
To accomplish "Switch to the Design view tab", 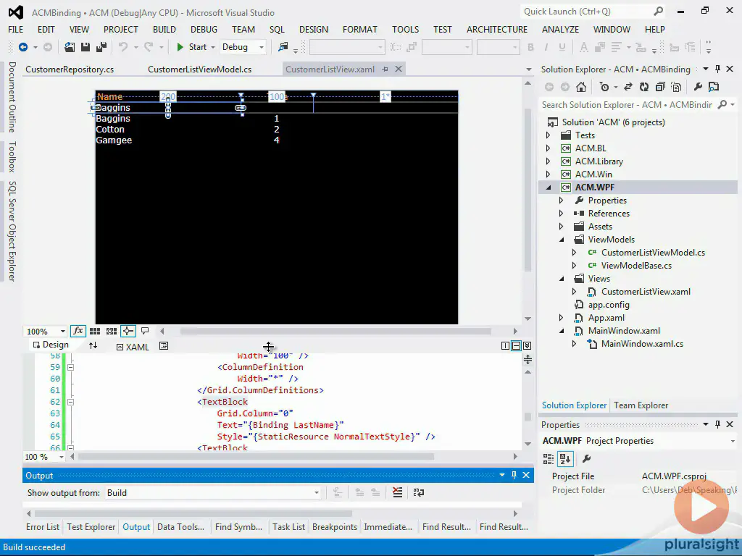I will (51, 345).
